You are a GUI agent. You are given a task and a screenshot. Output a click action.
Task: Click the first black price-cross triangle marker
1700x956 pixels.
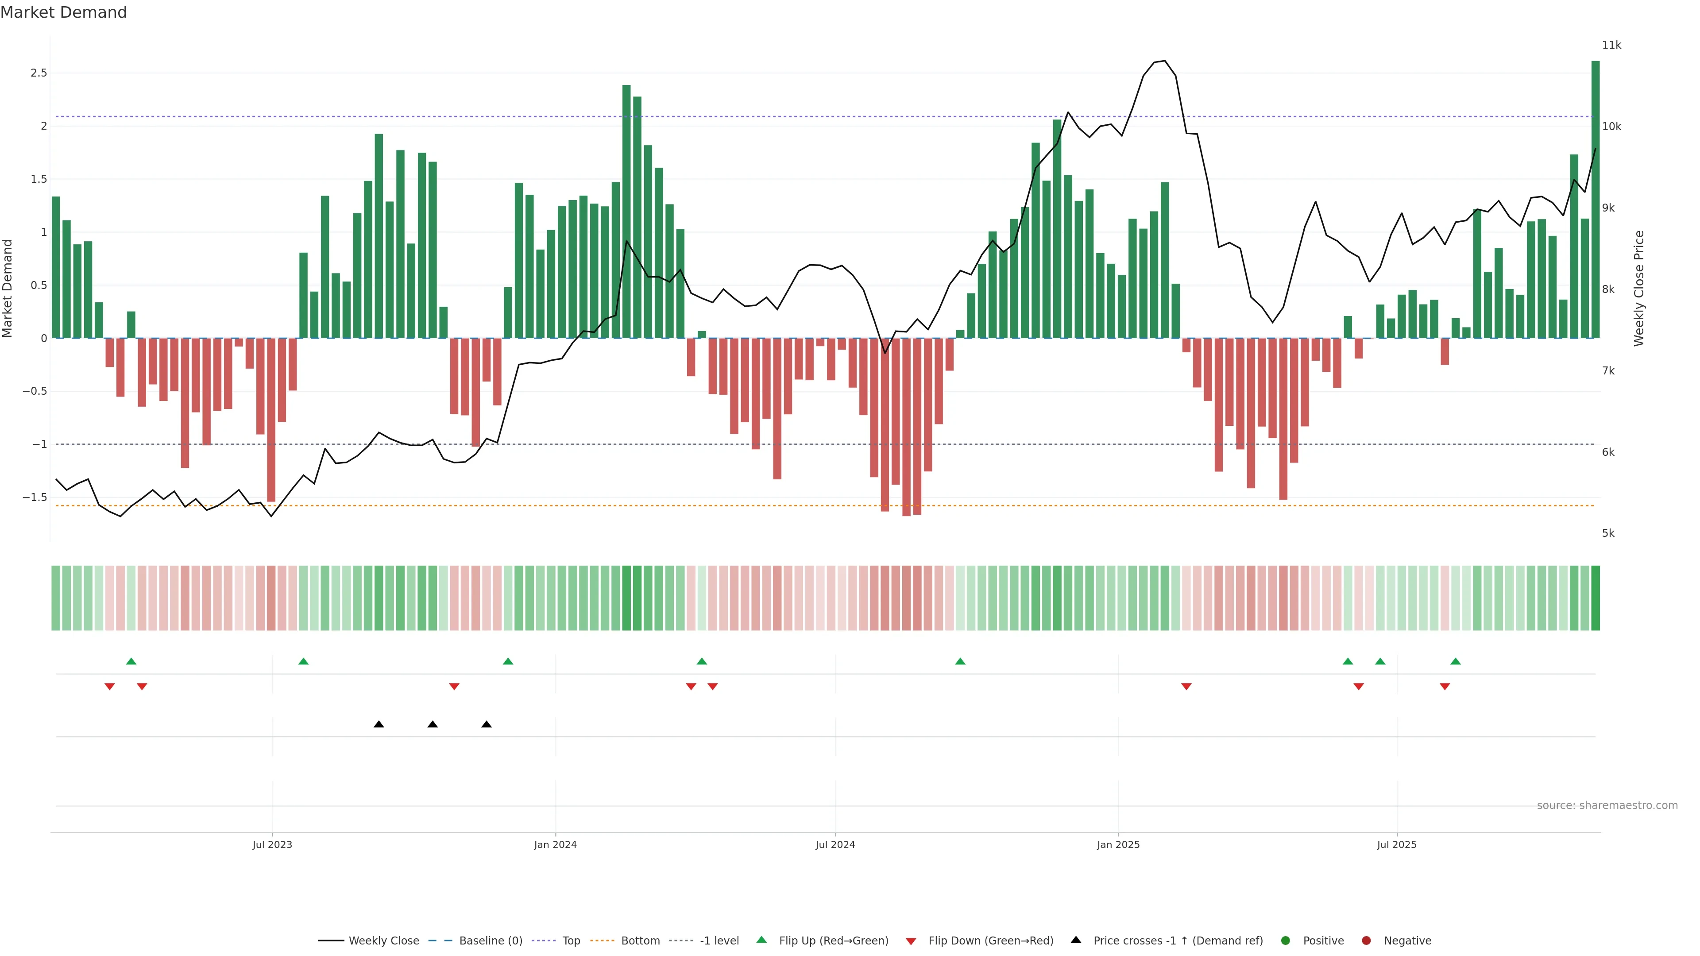(379, 725)
